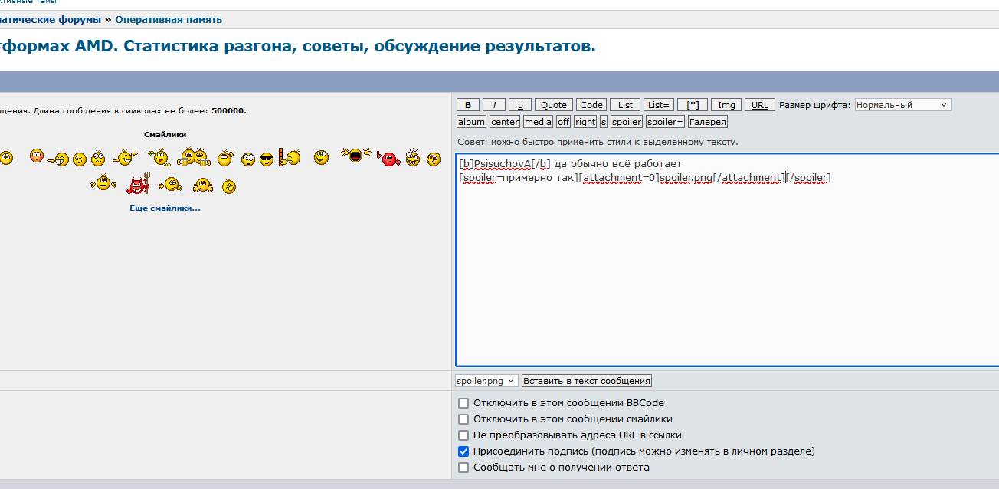Click the media tag button
Image resolution: width=999 pixels, height=489 pixels.
[x=538, y=121]
